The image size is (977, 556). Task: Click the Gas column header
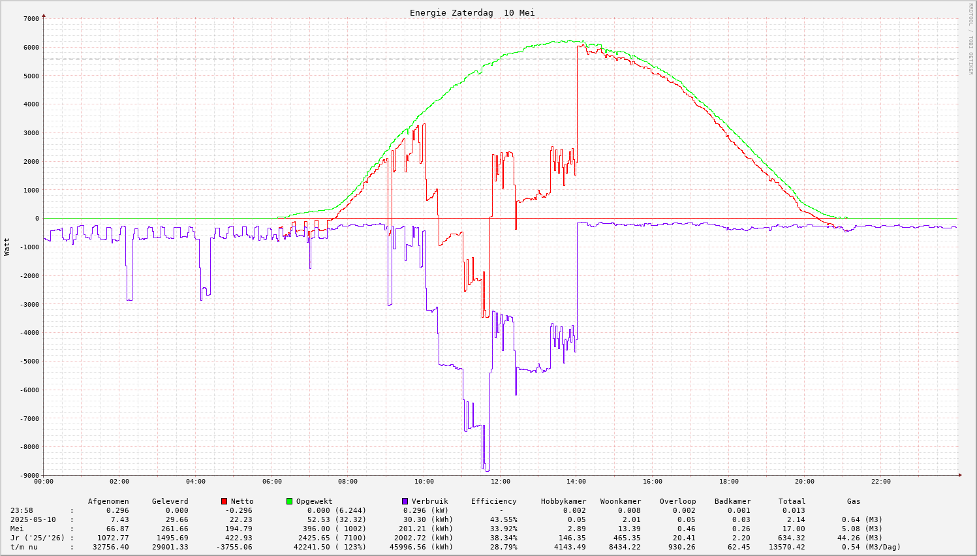[854, 501]
